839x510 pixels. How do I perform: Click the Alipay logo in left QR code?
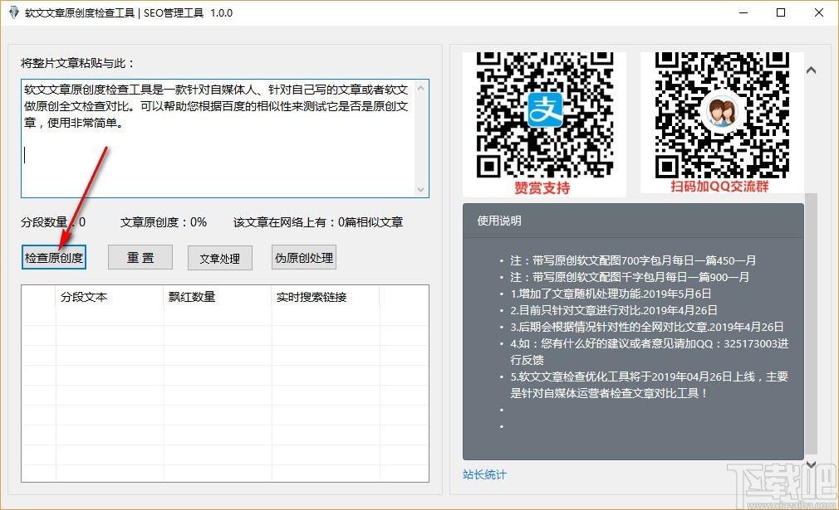coord(544,109)
